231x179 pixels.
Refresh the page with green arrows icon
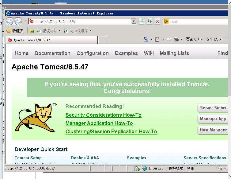[150, 21]
